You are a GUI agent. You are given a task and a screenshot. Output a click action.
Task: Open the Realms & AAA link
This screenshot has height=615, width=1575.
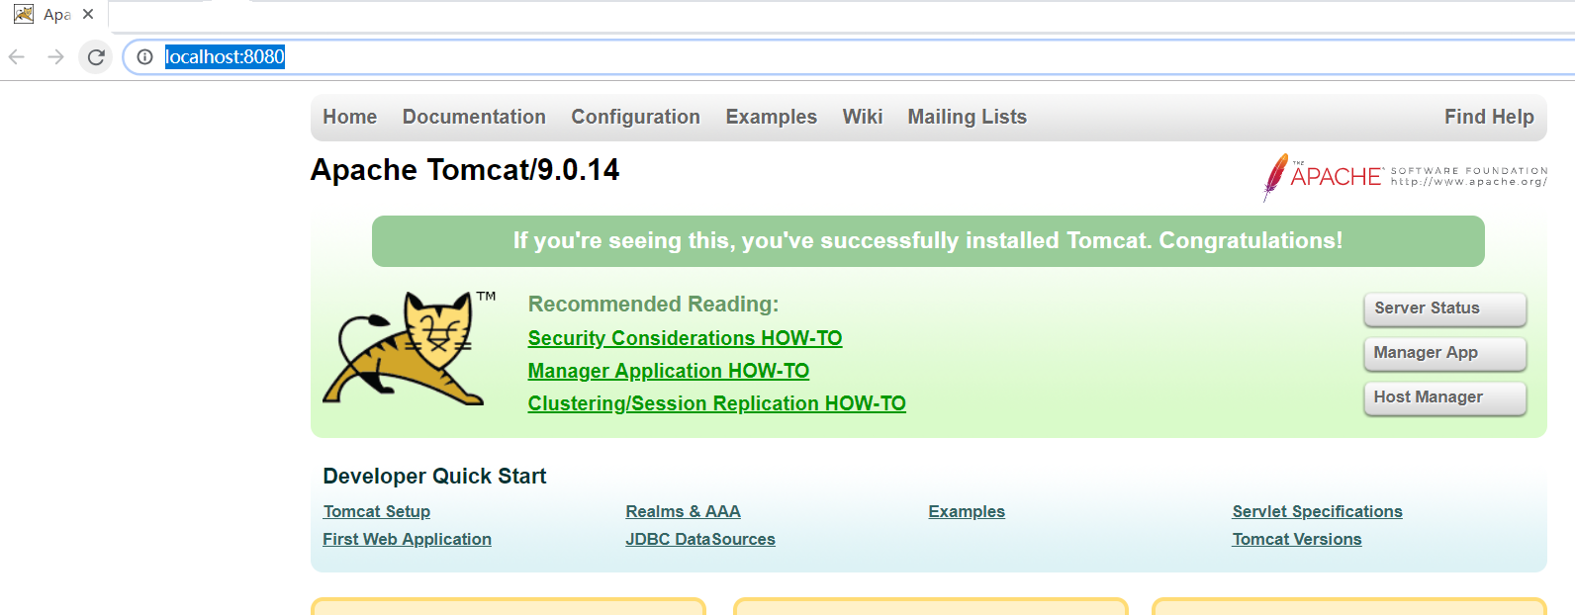683,511
